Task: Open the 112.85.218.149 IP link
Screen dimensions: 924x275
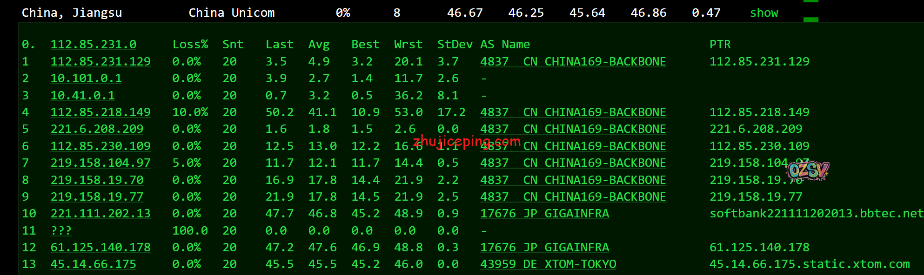Action: pos(100,112)
